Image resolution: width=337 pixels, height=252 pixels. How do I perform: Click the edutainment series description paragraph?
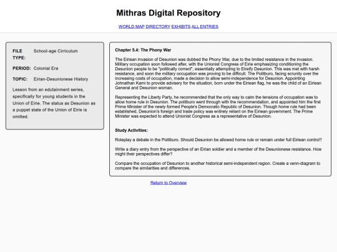(x=54, y=103)
